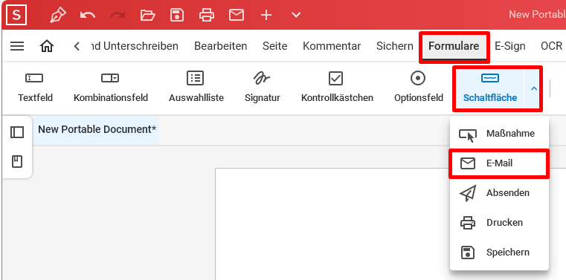Open the OCR tab
The width and height of the screenshot is (566, 280).
[x=552, y=46]
